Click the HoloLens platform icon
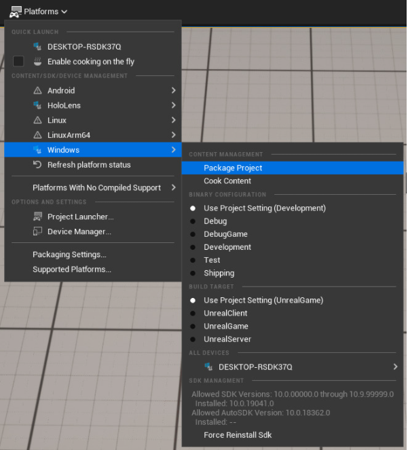 point(37,105)
